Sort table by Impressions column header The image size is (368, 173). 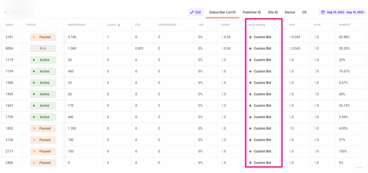pyautogui.click(x=76, y=25)
